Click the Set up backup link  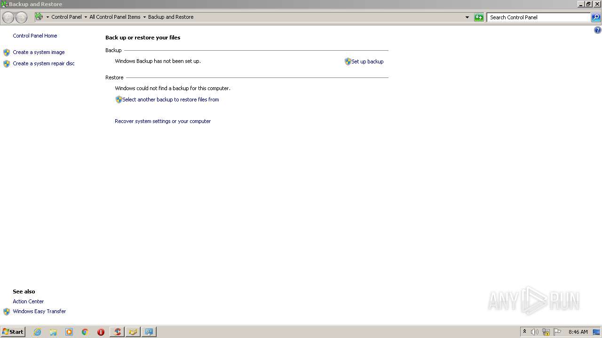coord(367,61)
